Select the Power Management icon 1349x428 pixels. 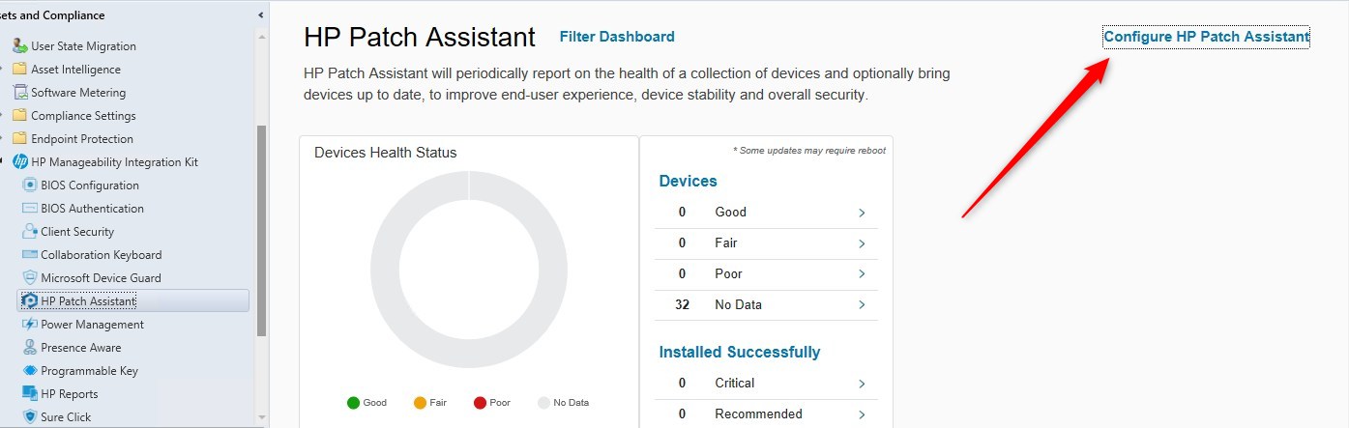(29, 325)
